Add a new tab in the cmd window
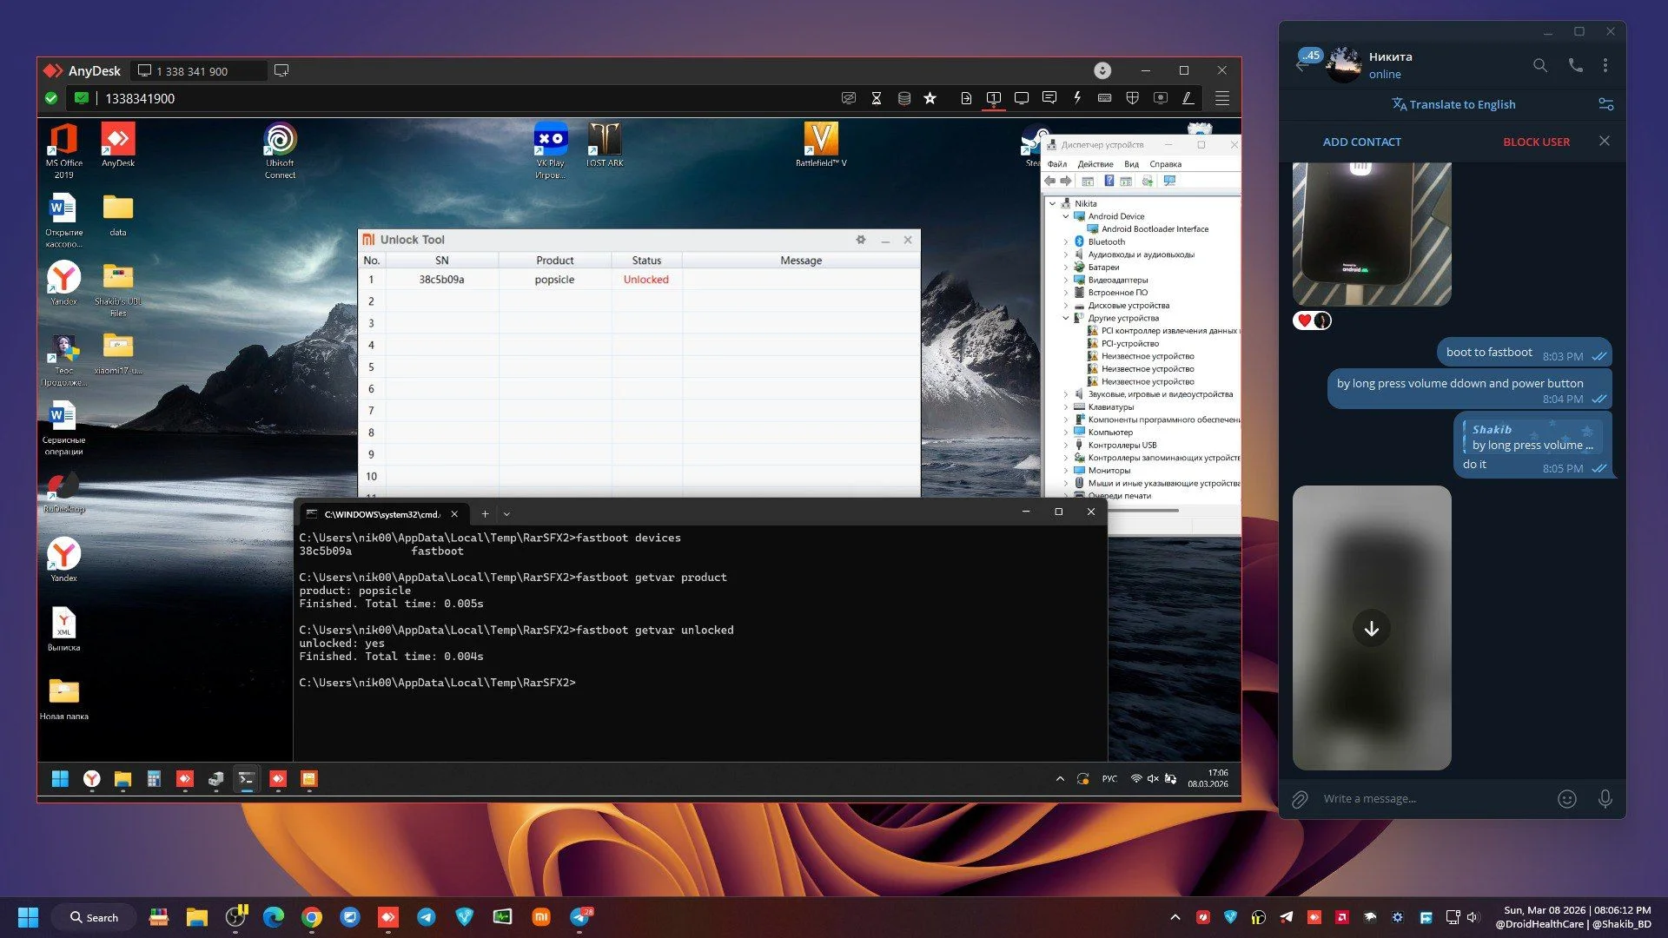 pos(485,514)
